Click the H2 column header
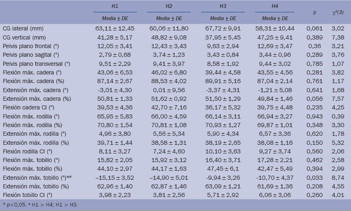The image size is (351, 211). (x=169, y=7)
